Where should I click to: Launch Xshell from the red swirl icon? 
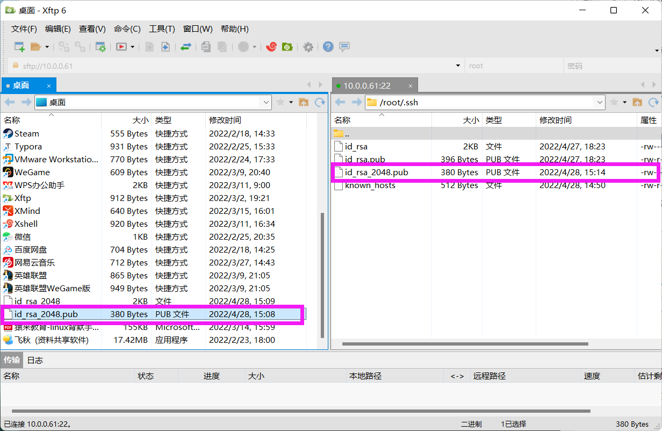click(x=271, y=47)
